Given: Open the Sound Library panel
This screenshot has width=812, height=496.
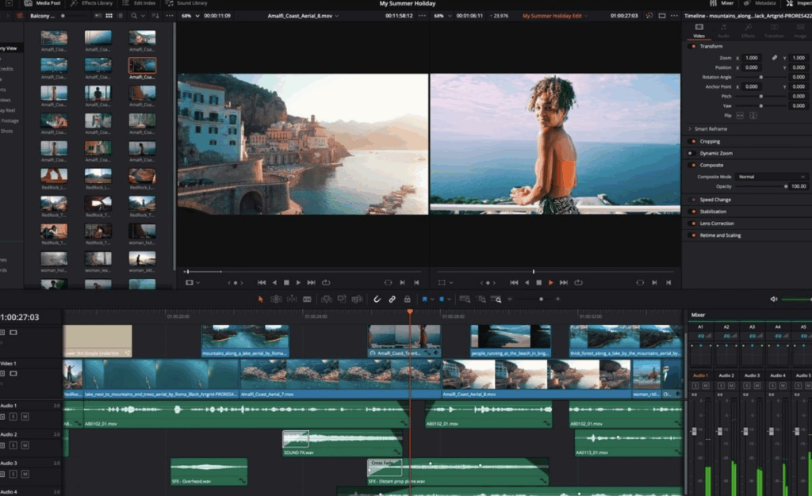Looking at the screenshot, I should click(x=186, y=3).
